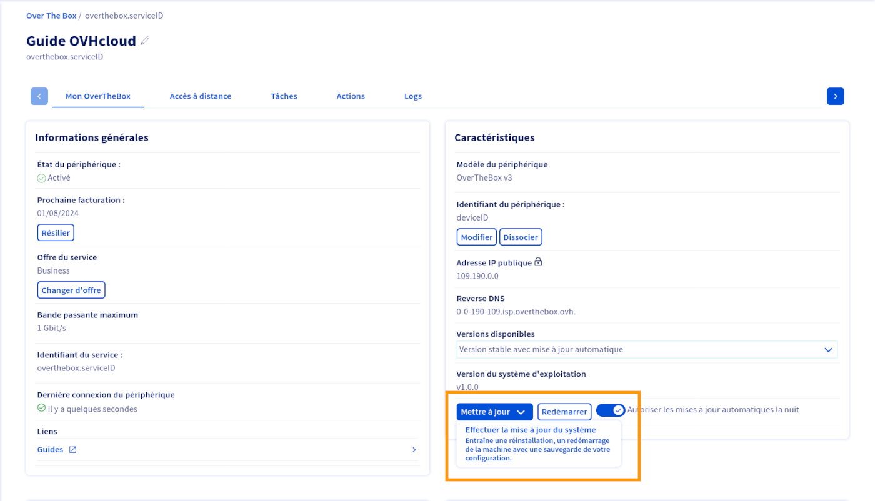Click the green check icon by Activé
875x501 pixels.
coord(41,178)
